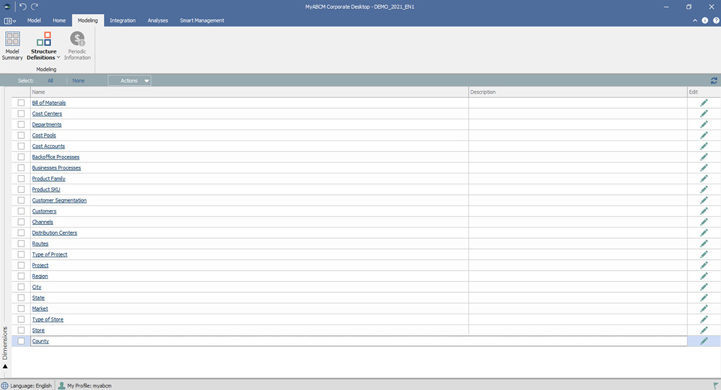Viewport: 721px width, 390px height.
Task: Select the Type of Project checkbox
Action: [x=21, y=254]
